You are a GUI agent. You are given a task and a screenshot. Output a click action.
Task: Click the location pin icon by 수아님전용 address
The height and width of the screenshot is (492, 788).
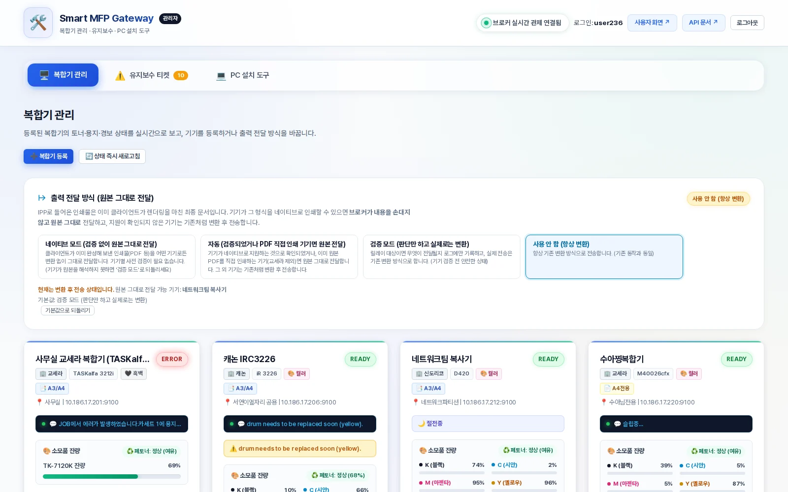point(604,402)
